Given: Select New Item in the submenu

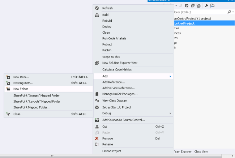Looking at the screenshot, I should pos(21,77).
